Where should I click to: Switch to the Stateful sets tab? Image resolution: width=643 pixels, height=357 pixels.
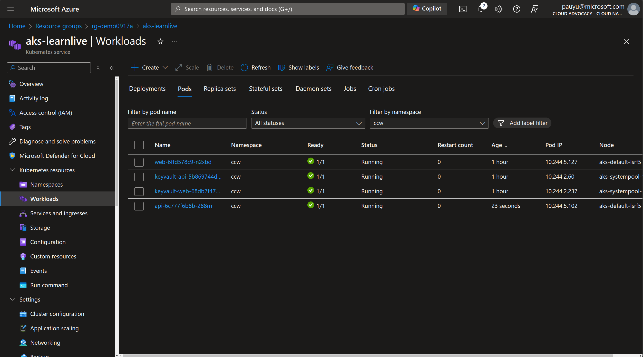coord(266,89)
